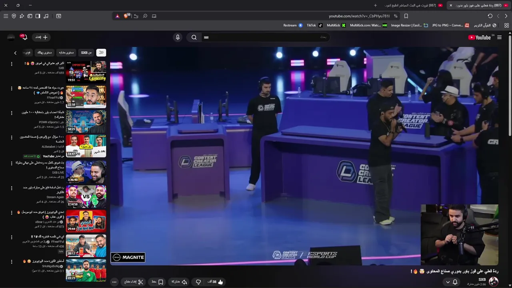Open the Restream bookmark
This screenshot has height=288, width=512.
click(x=293, y=25)
